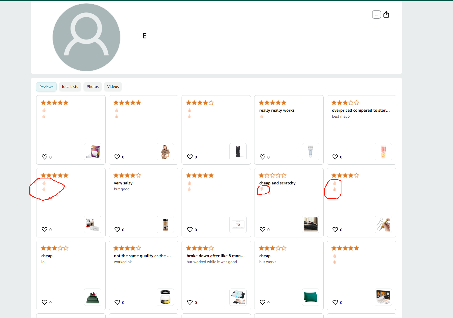453x318 pixels.
Task: Open the white tube product thumbnail
Action: (311, 152)
